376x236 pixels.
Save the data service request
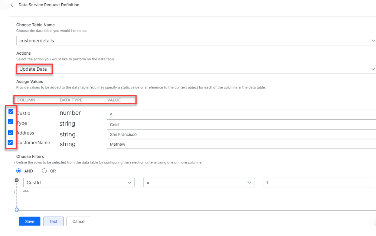(x=30, y=221)
